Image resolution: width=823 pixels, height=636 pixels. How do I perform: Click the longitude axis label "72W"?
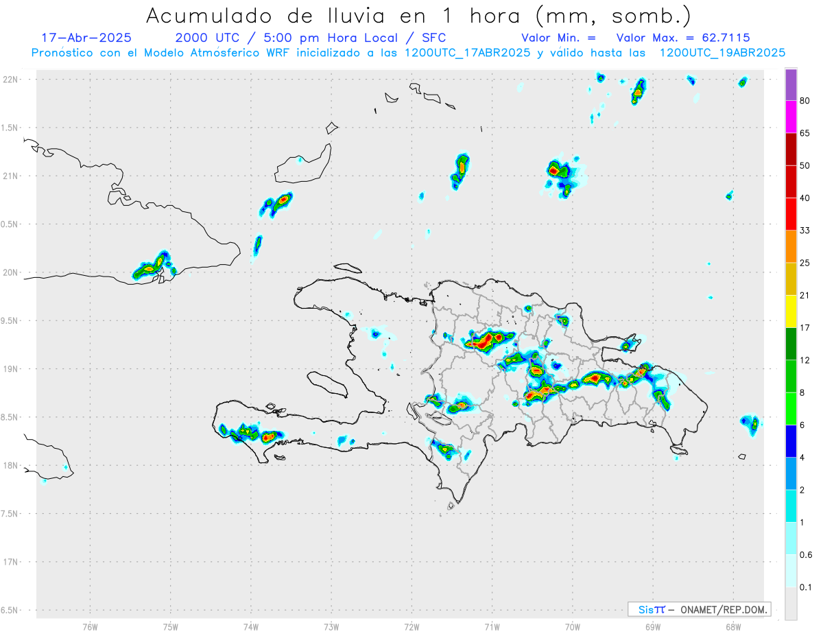tap(411, 627)
